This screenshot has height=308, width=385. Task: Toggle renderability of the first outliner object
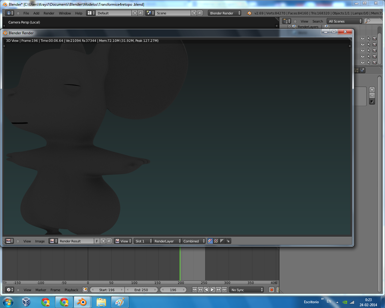point(374,38)
